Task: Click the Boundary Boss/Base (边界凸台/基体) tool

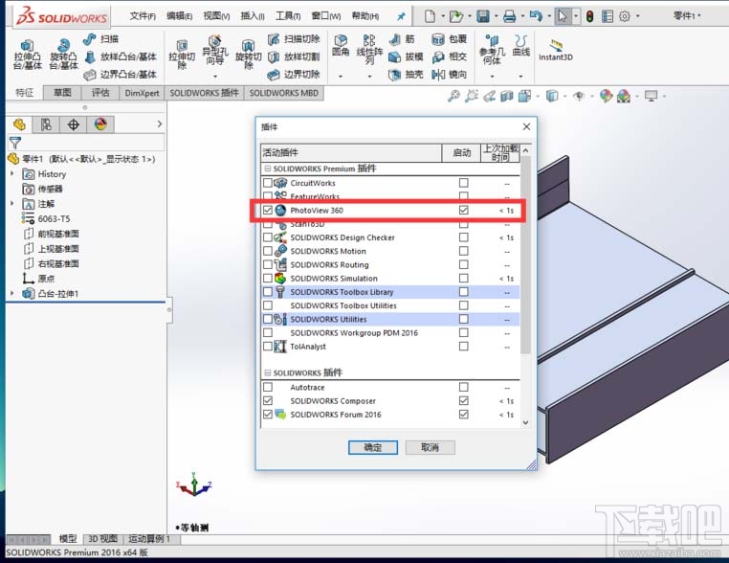Action: pos(120,75)
